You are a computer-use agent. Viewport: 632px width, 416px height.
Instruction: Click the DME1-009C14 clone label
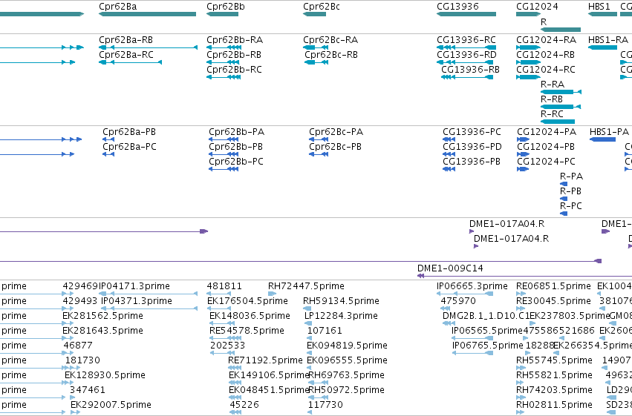click(450, 268)
